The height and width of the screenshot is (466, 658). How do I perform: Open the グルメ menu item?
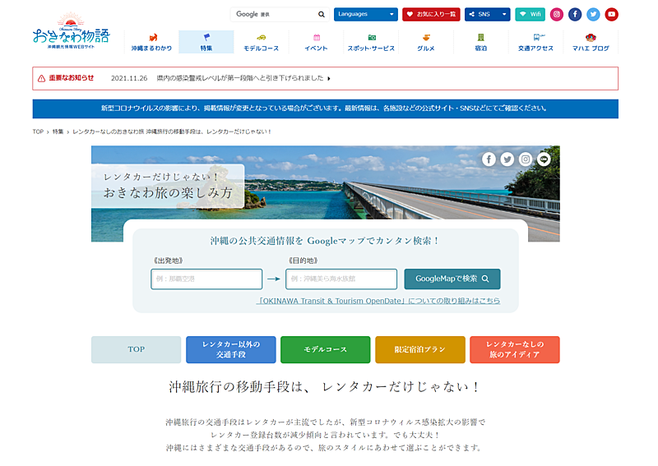pyautogui.click(x=426, y=43)
